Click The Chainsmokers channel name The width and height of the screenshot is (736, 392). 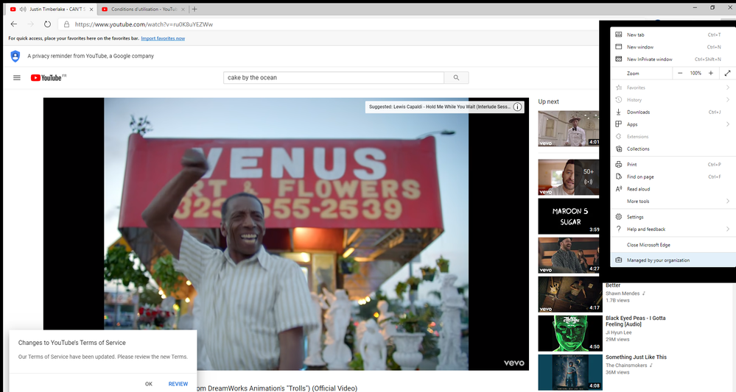click(x=626, y=366)
